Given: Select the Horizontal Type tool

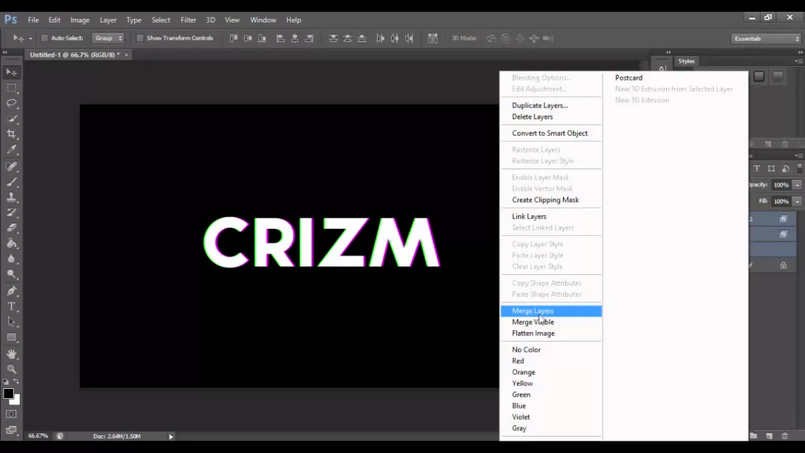Looking at the screenshot, I should [x=11, y=306].
